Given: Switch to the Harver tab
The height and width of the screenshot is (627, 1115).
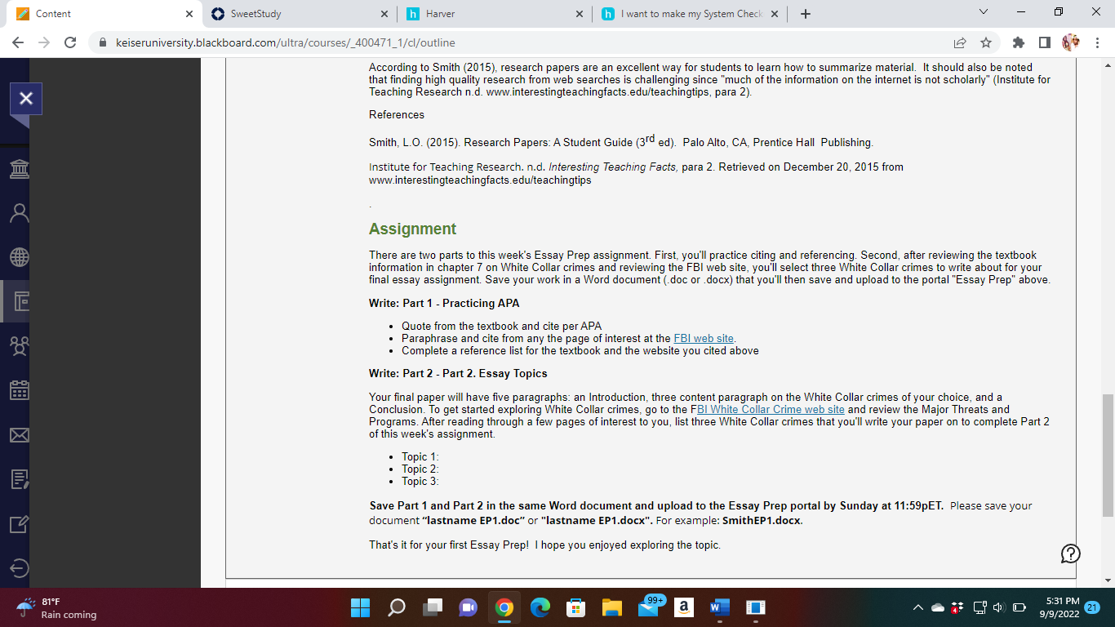Looking at the screenshot, I should (x=493, y=14).
